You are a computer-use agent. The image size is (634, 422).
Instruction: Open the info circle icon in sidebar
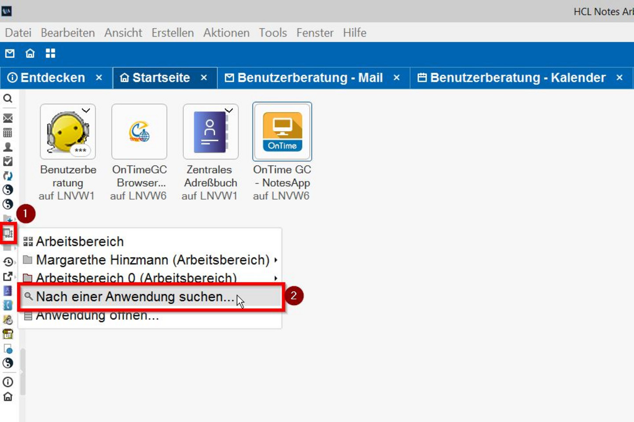click(x=7, y=382)
